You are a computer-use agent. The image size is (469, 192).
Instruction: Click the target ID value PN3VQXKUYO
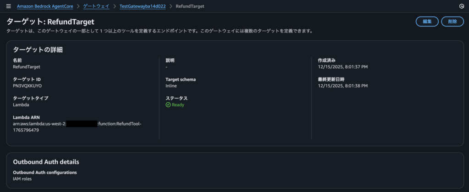27,86
